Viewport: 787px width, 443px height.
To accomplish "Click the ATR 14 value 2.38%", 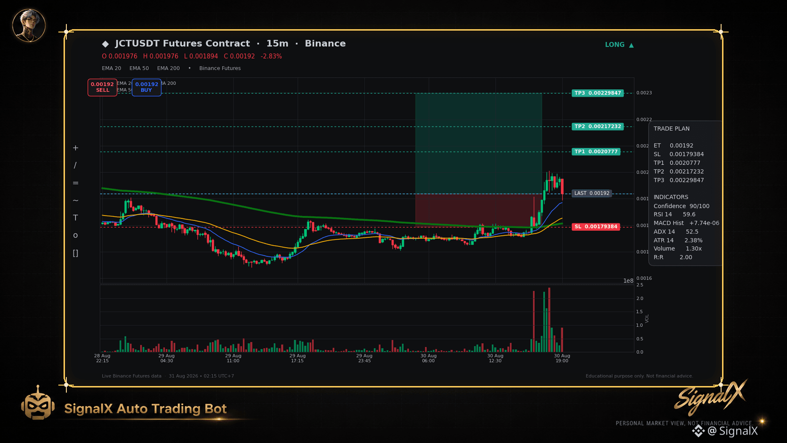I will (693, 241).
